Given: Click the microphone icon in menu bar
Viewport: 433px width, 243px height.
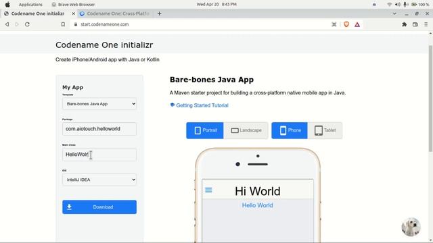Looking at the screenshot, I should pos(405,5).
